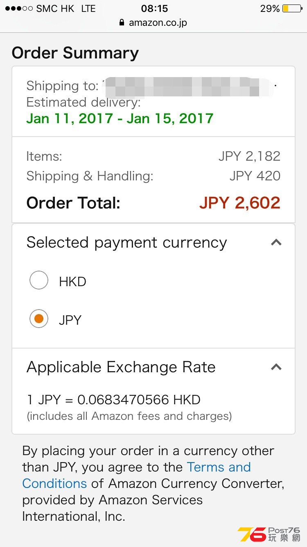Tap the Order Summary heading
Image resolution: width=307 pixels, height=547 pixels.
pos(75,53)
